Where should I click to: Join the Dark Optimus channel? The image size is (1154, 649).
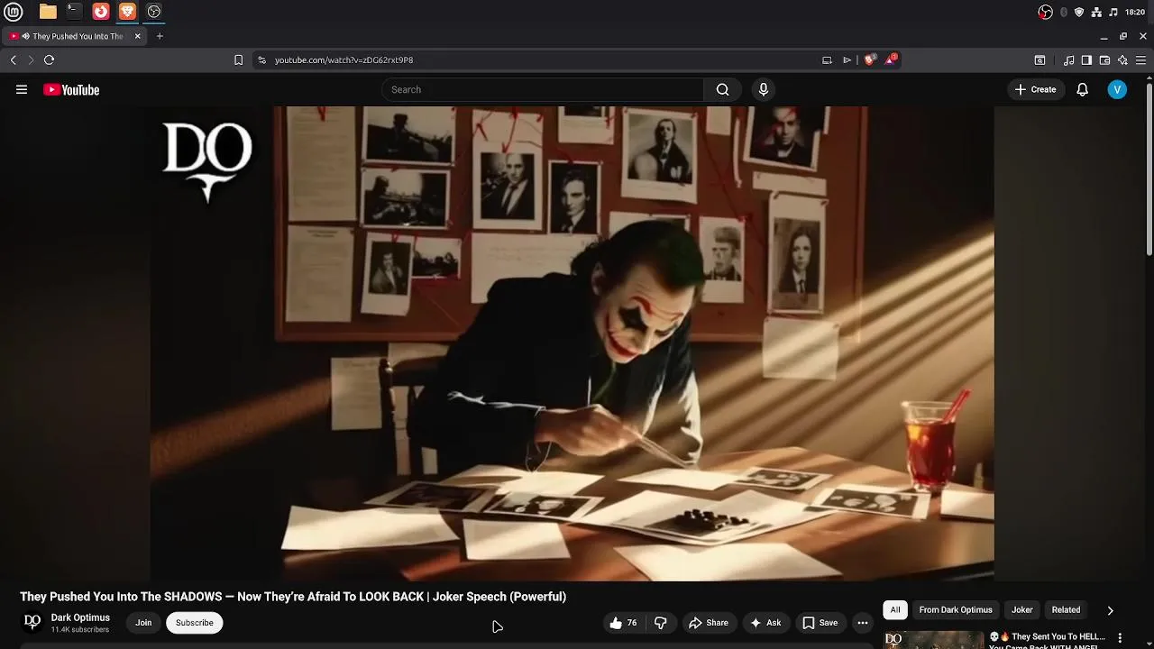[143, 623]
